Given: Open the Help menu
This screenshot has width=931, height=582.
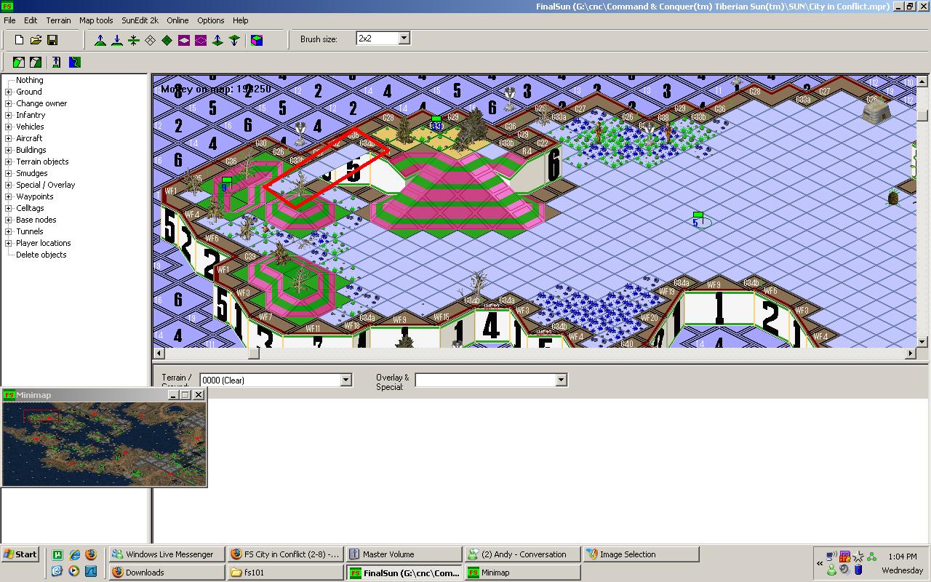Looking at the screenshot, I should click(x=241, y=20).
